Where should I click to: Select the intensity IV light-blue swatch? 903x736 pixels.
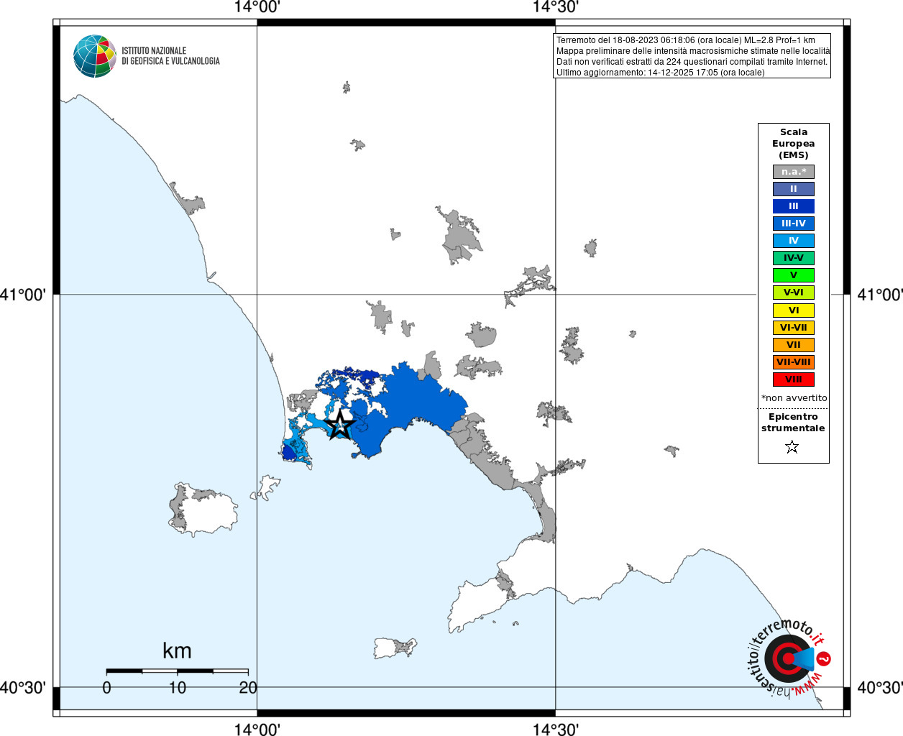794,241
